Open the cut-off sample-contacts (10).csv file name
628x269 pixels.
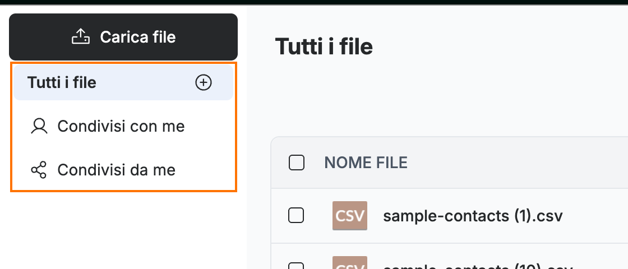[473, 266]
